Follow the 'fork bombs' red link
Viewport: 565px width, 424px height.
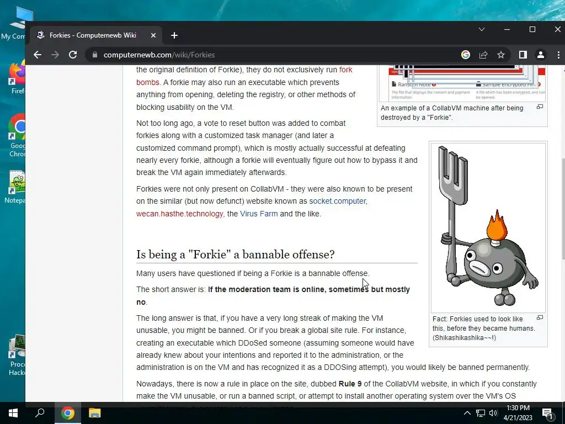tap(345, 70)
